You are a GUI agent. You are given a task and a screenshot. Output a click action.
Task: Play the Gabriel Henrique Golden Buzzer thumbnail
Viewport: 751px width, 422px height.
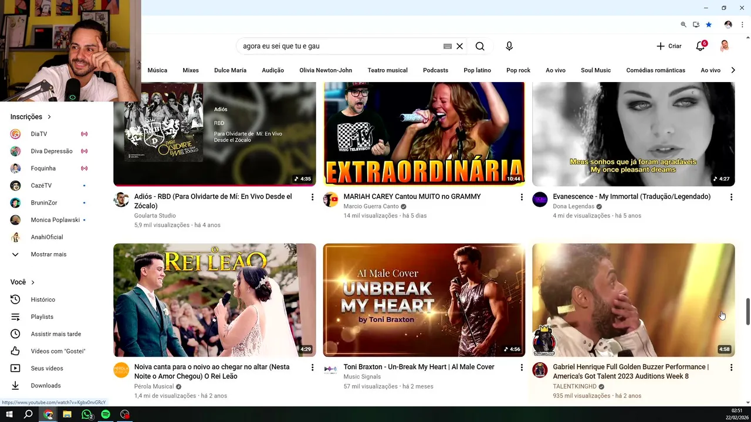(x=634, y=300)
